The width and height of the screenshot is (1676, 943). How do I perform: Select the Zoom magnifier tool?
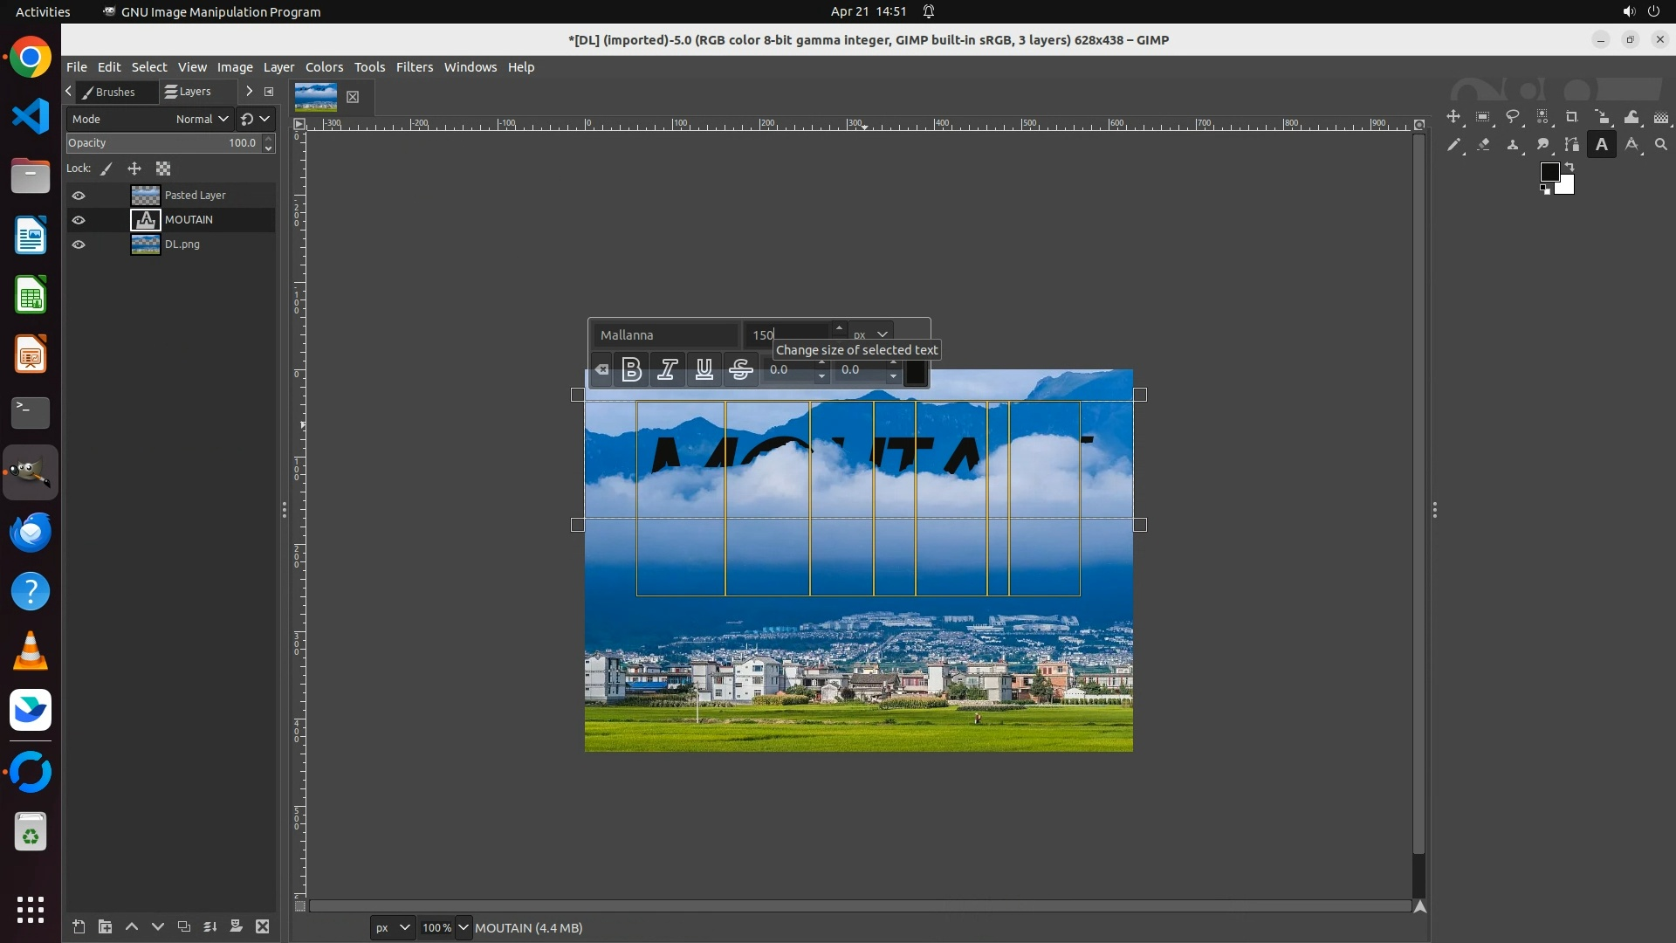pos(1661,145)
